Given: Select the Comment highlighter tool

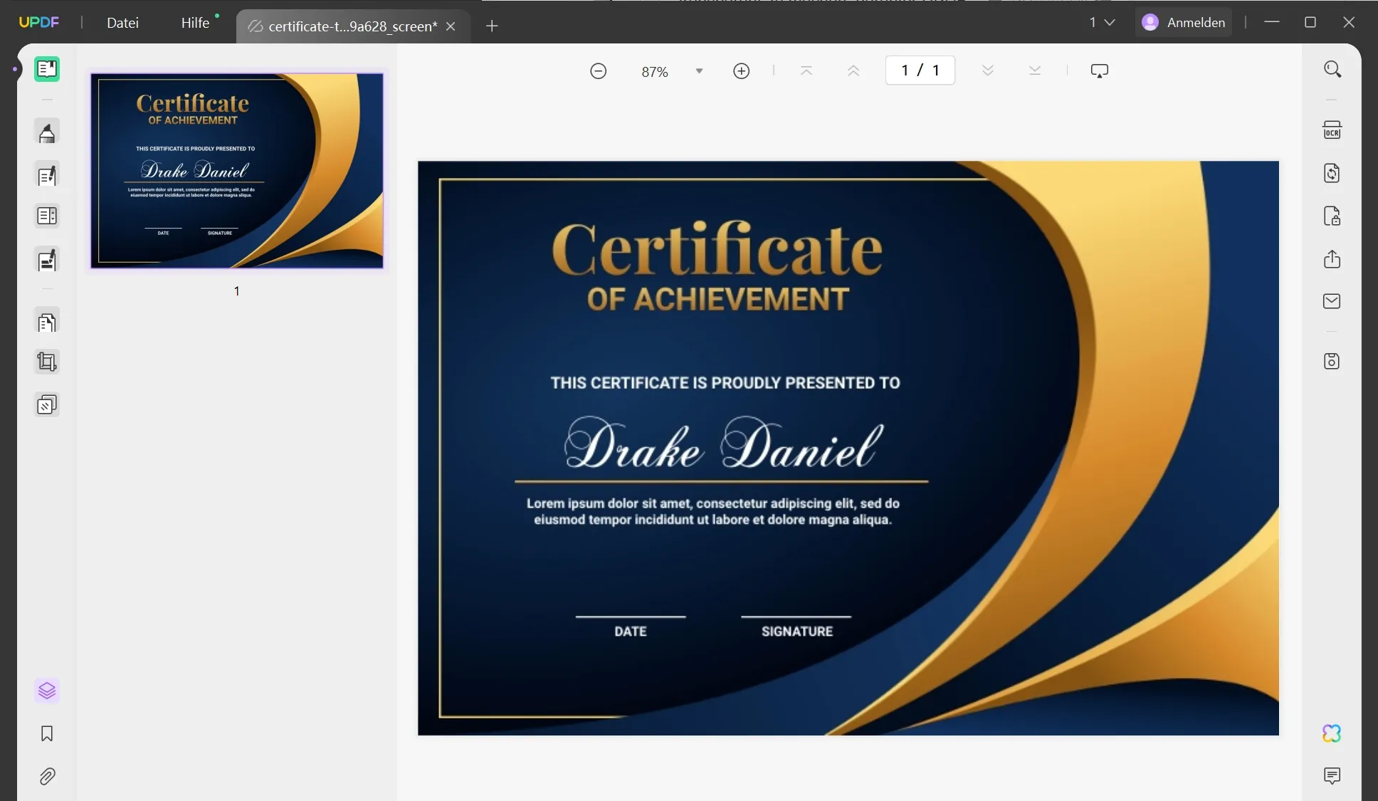Looking at the screenshot, I should (47, 133).
